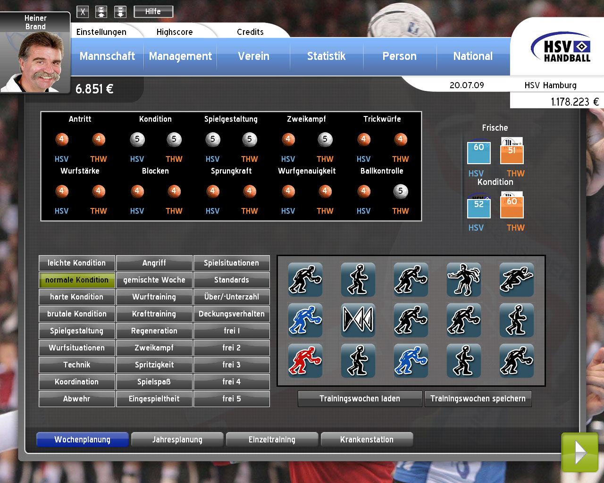The height and width of the screenshot is (483, 604).
Task: Click Trainingswochen speichern button
Action: point(478,399)
